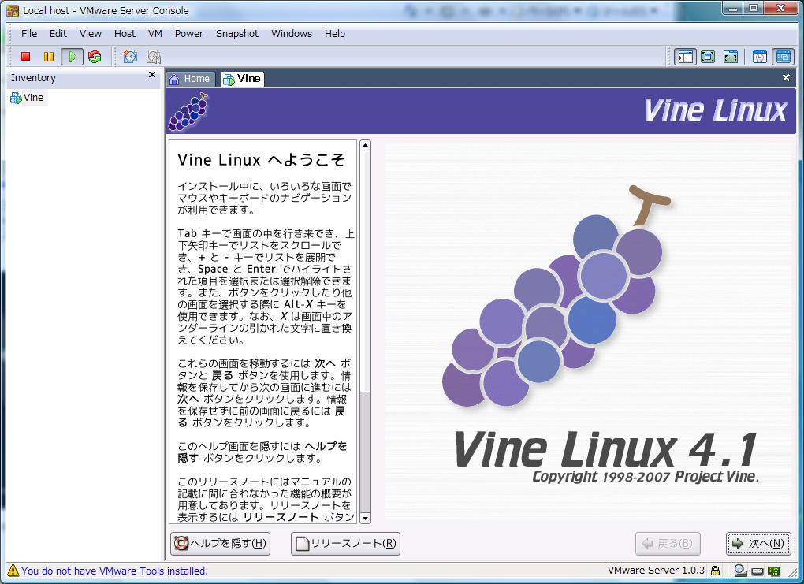Reset the virtual machine via toolbar icon

95,57
